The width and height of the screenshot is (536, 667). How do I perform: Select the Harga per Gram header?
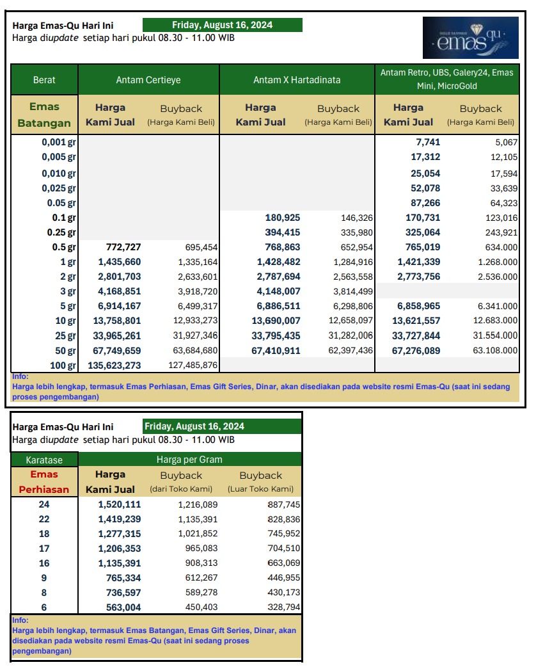(x=189, y=460)
